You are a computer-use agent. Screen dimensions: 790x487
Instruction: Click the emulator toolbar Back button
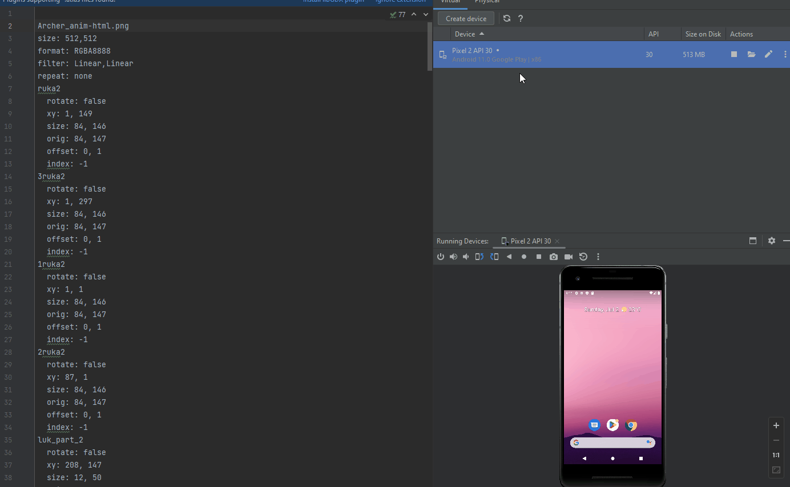point(509,257)
